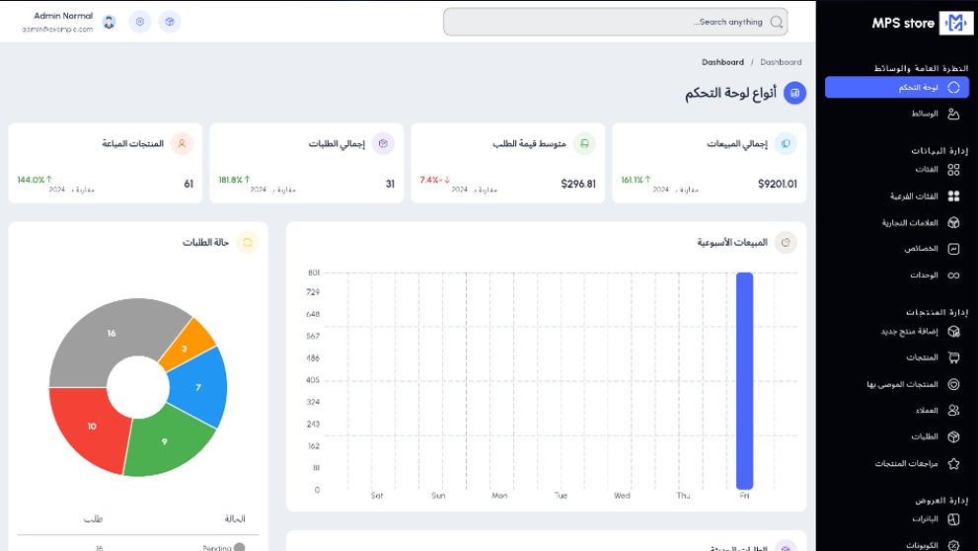Focus the Search anything input field
Image resolution: width=978 pixels, height=551 pixels.
615,22
